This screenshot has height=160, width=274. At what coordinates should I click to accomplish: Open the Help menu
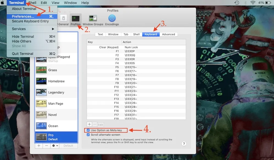click(85, 3)
